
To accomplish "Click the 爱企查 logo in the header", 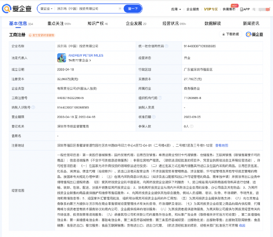I will pos(17,9).
